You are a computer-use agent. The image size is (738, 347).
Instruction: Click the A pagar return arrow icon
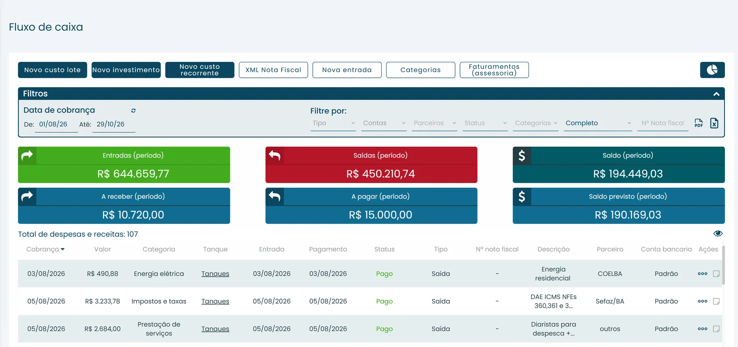pos(275,197)
